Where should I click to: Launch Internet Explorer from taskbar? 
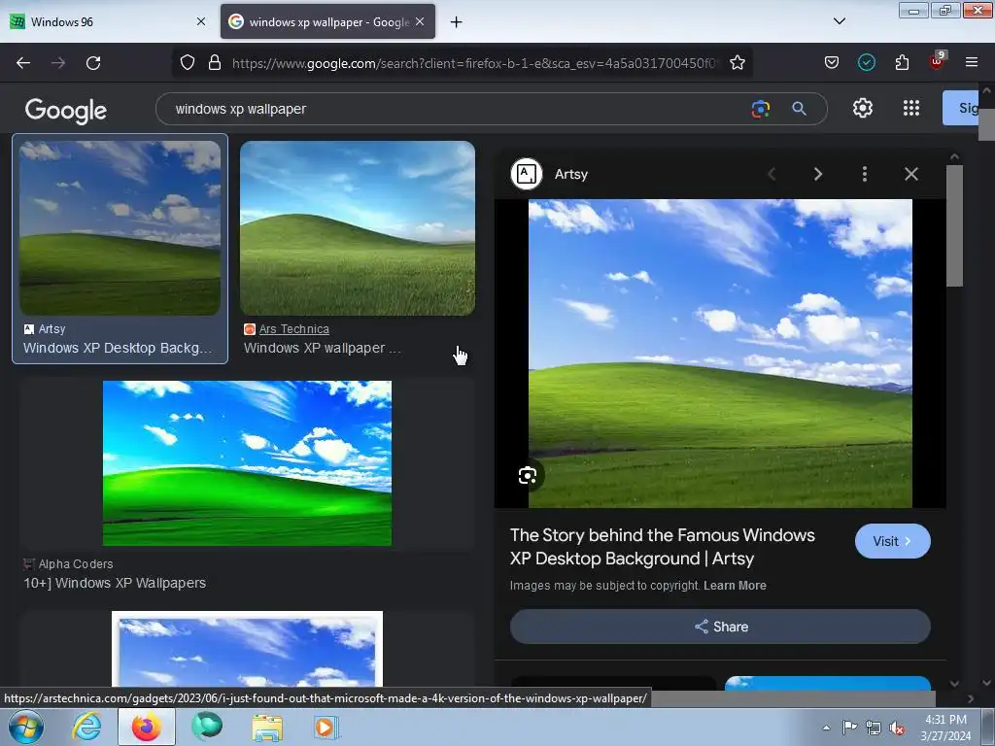point(86,727)
